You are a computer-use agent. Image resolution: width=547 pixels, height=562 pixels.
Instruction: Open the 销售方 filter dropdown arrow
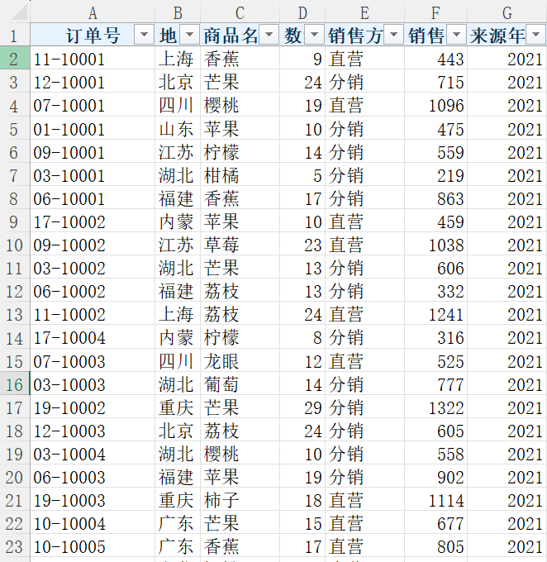coord(393,35)
